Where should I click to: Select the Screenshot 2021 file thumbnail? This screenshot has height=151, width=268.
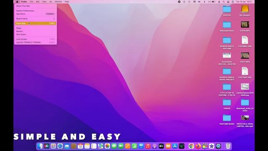tap(227, 55)
